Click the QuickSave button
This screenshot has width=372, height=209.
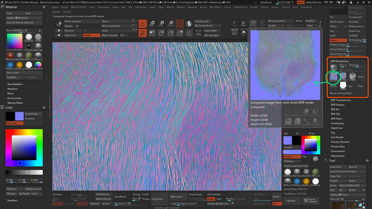pos(266,2)
